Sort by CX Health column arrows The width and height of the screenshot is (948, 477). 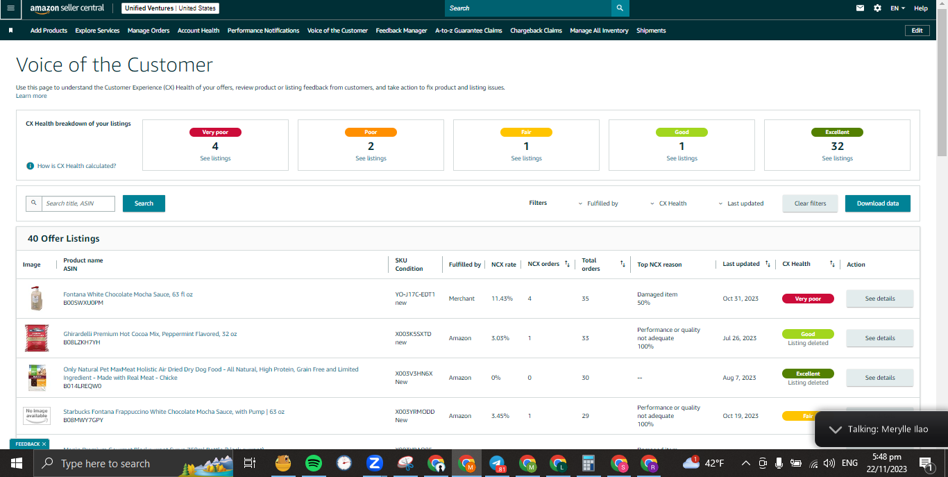coord(832,264)
